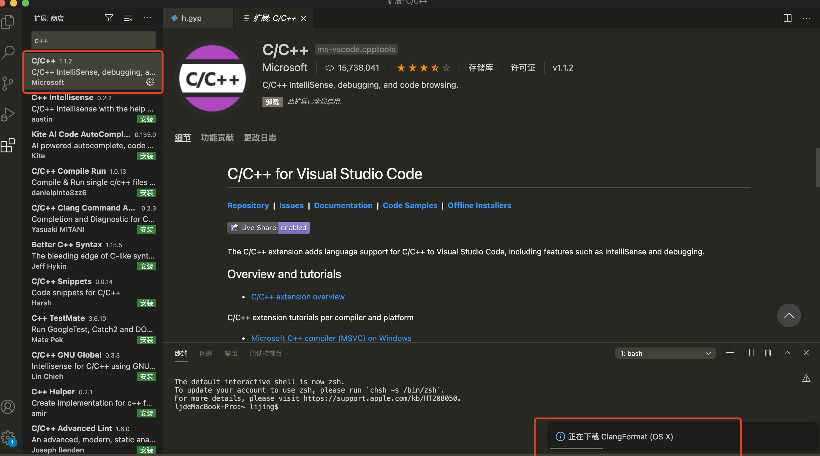Split the editor to the right
Image resolution: width=820 pixels, height=456 pixels.
[x=788, y=18]
